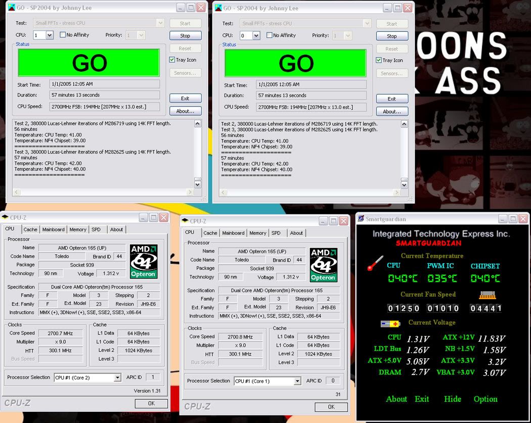Click Exit in the right SP2004 window
Viewport: 531px width, 423px height.
tap(392, 99)
